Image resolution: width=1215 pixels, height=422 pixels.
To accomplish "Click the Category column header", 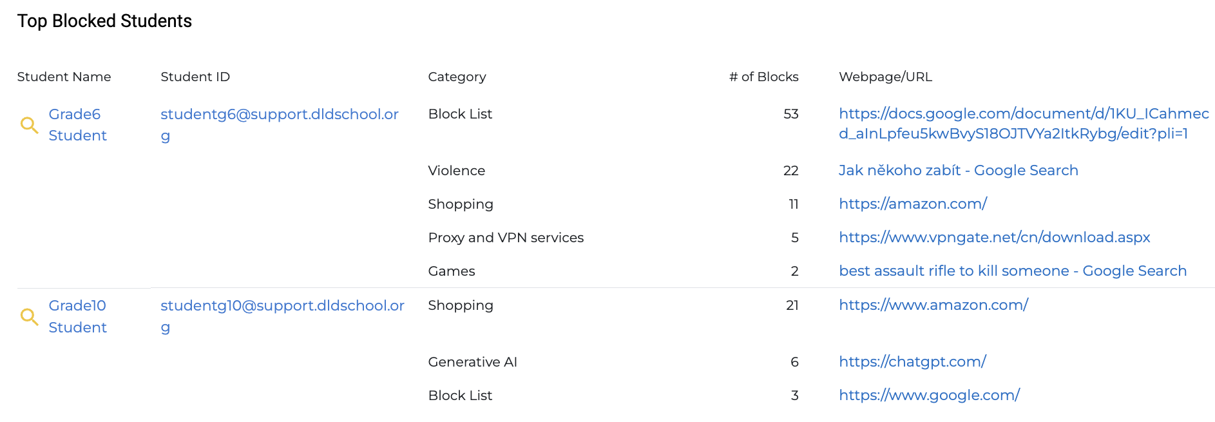I will pos(457,77).
